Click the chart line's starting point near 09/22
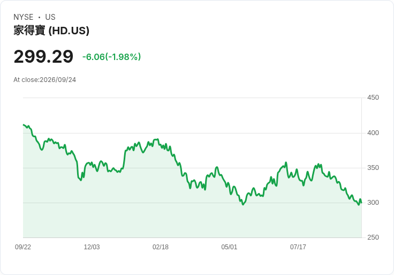The height and width of the screenshot is (275, 394). [x=24, y=125]
